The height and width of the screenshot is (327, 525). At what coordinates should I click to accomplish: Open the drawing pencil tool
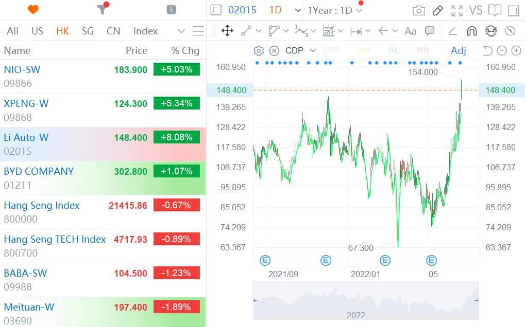(x=437, y=10)
